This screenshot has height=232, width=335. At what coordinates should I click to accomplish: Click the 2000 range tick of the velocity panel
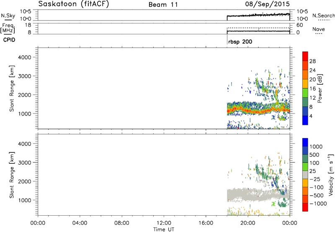(25, 181)
